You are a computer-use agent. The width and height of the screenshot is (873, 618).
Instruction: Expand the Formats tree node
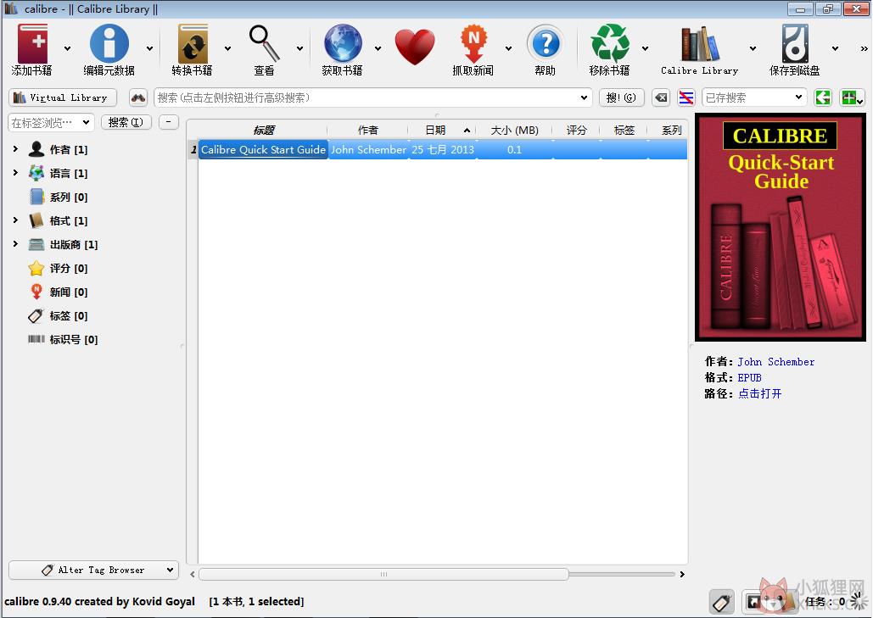coord(15,220)
